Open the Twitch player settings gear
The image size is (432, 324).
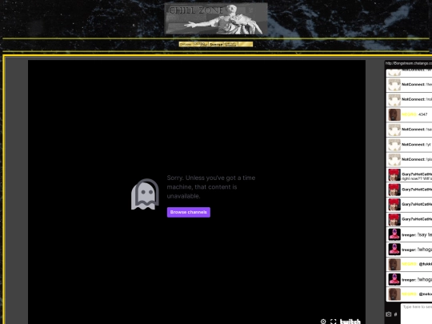tap(323, 322)
